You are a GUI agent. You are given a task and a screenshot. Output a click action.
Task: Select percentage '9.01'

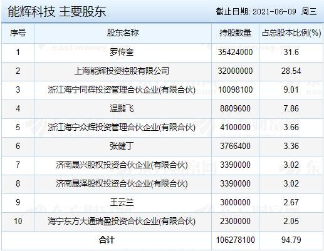[291, 90]
